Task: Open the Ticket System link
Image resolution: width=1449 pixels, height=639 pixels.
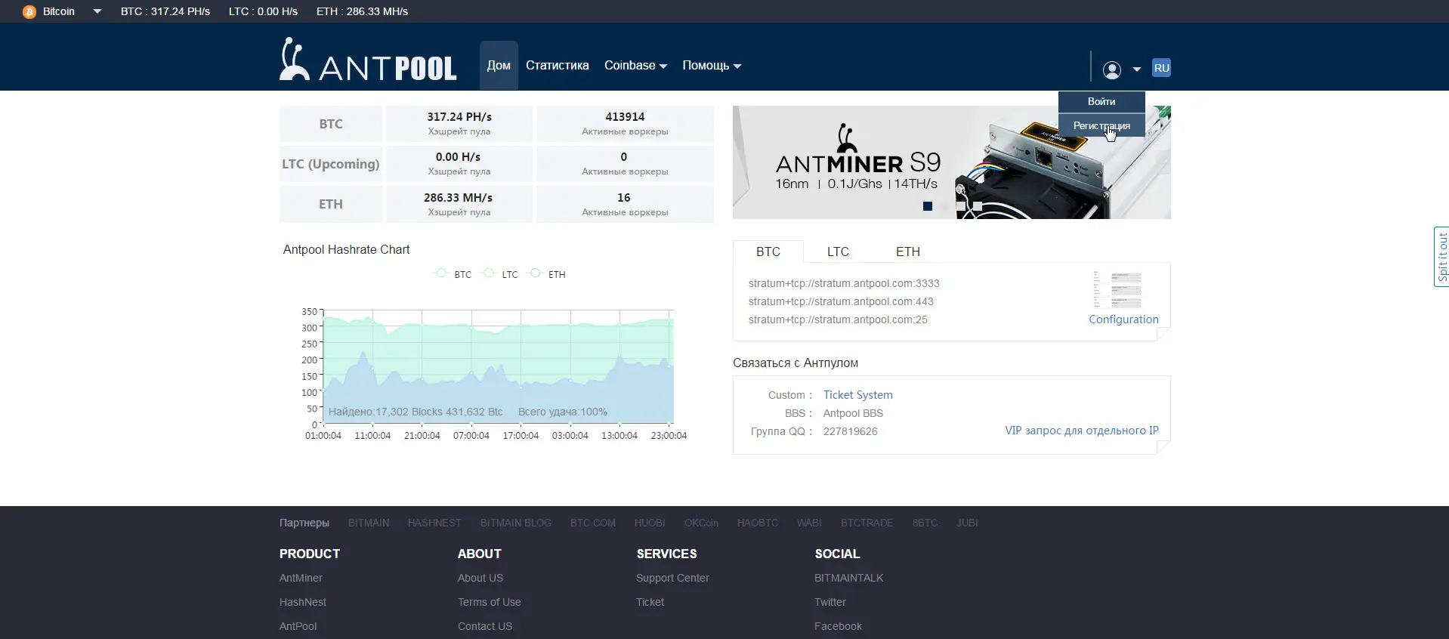Action: (x=857, y=395)
